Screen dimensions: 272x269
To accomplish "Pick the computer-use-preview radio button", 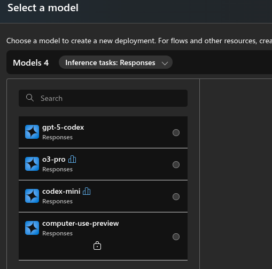I will [176, 237].
